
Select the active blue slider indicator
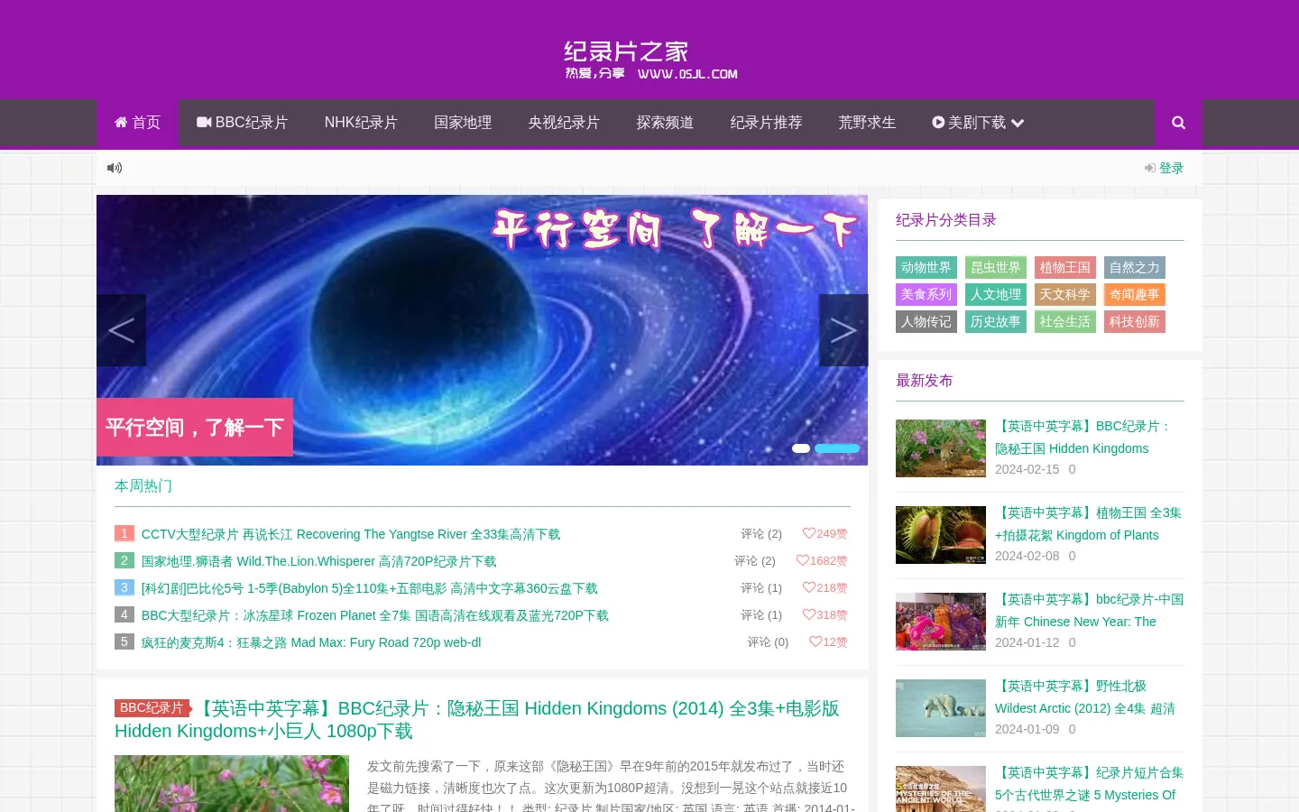tap(837, 448)
